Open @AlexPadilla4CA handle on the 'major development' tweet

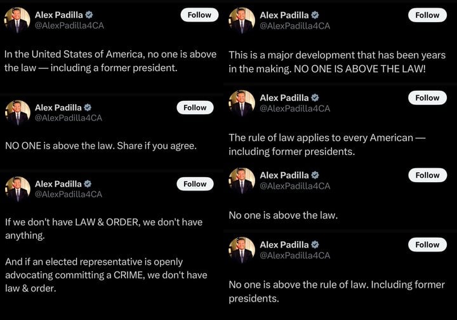295,26
